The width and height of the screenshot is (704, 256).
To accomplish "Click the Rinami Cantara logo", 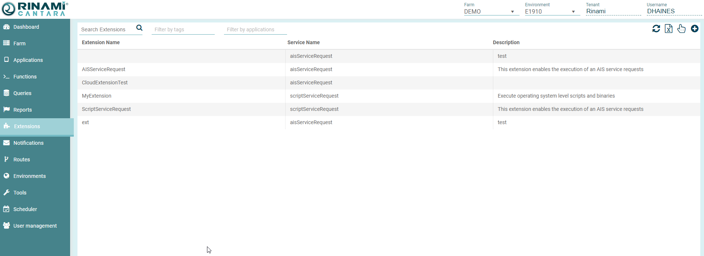I will [35, 9].
